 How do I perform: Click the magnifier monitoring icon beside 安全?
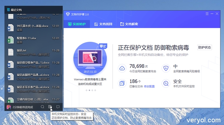166,83
